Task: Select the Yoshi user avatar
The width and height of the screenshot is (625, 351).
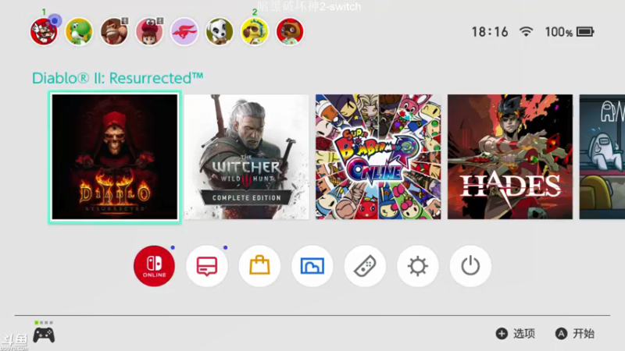Action: [x=79, y=31]
